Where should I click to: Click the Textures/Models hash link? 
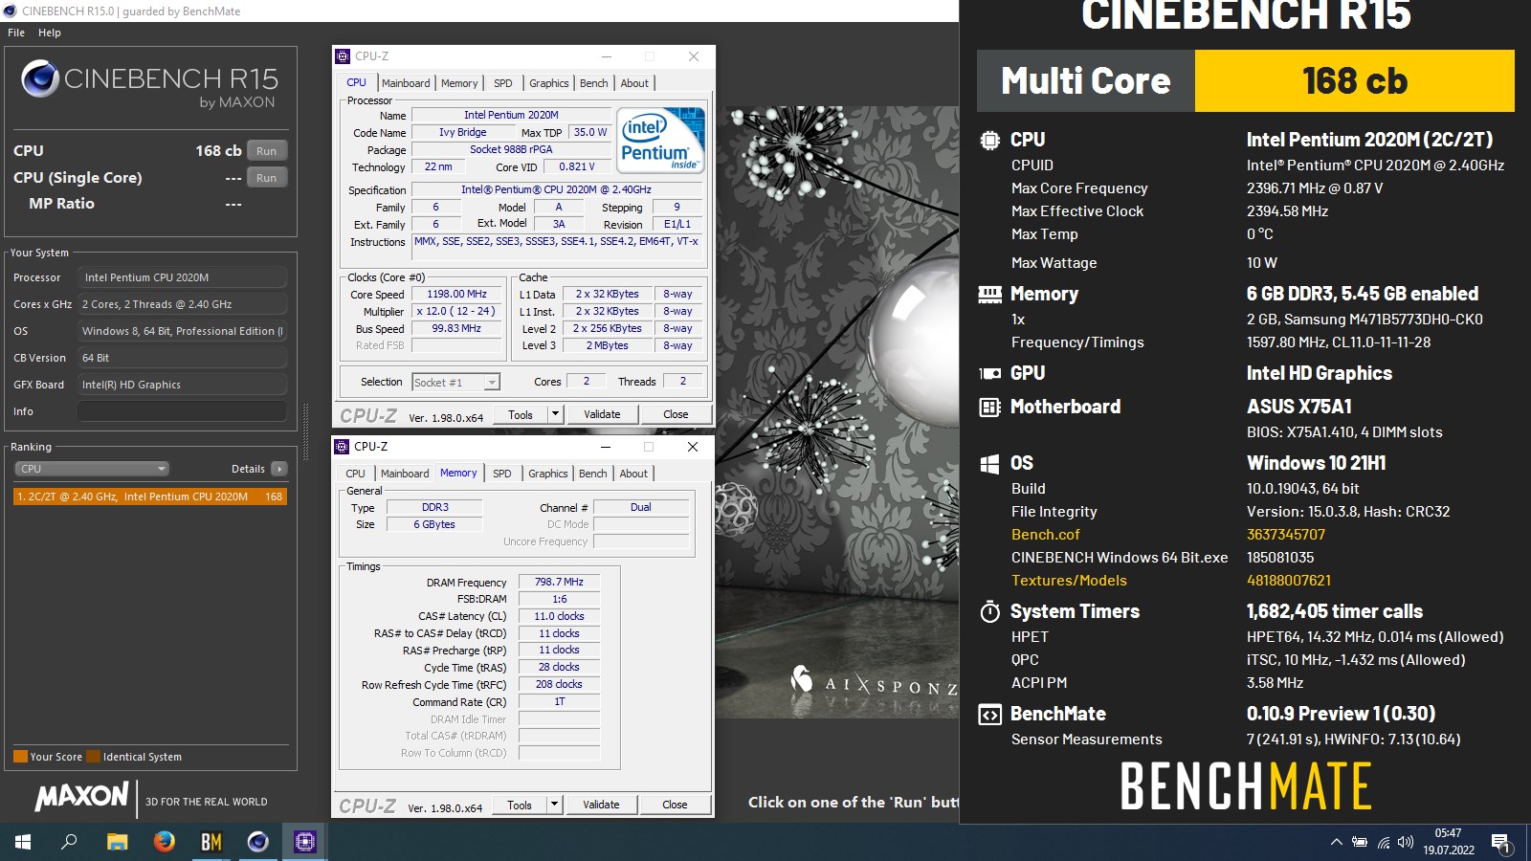point(1289,581)
